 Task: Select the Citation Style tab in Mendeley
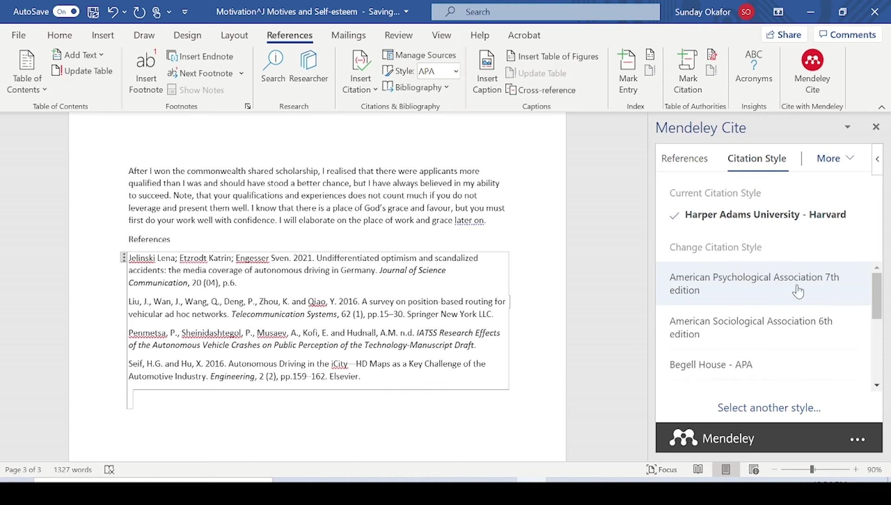coord(756,158)
